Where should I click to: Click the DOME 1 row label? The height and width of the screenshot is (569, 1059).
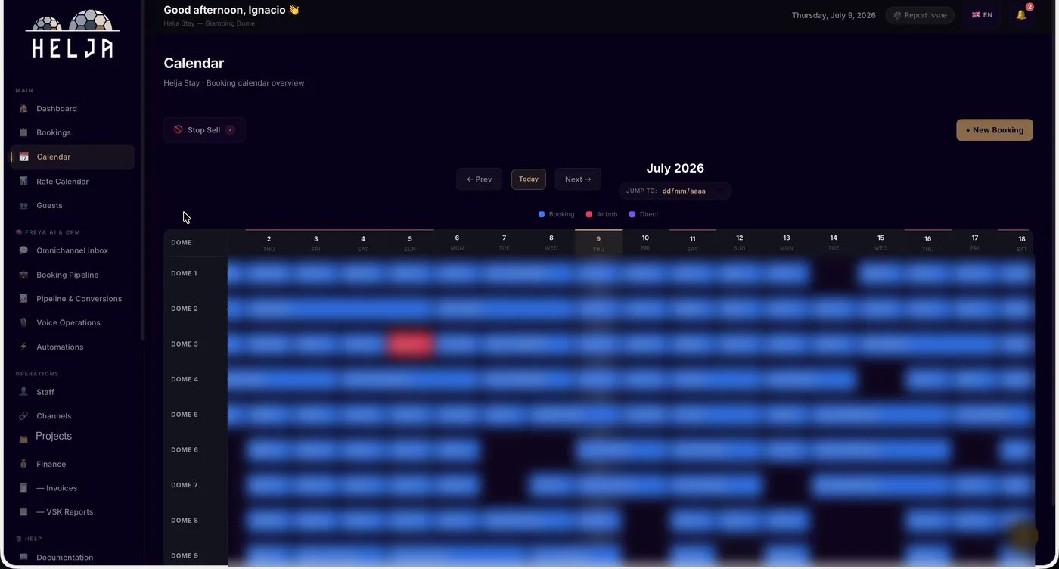(184, 273)
